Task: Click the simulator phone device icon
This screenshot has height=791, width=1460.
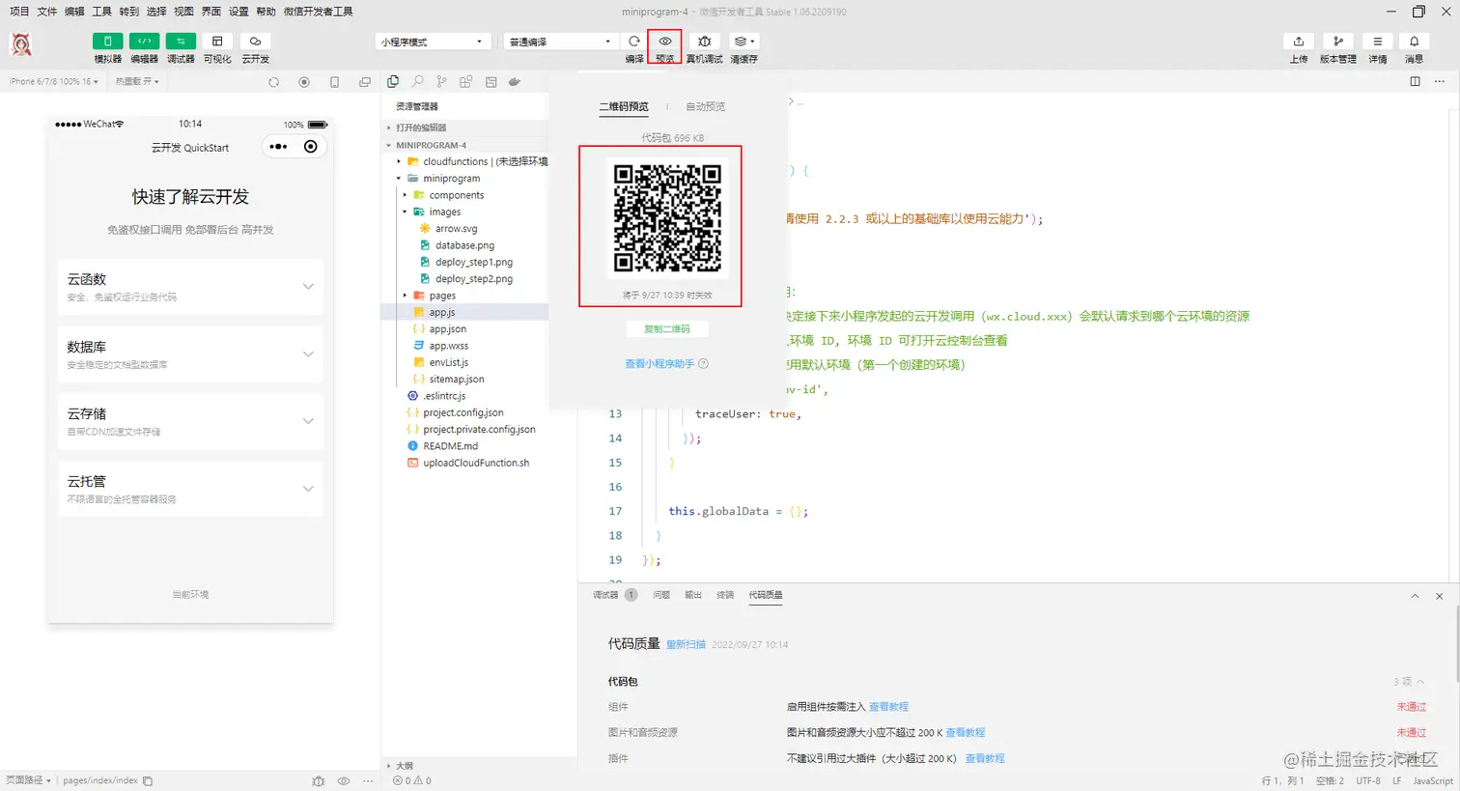Action: [334, 82]
